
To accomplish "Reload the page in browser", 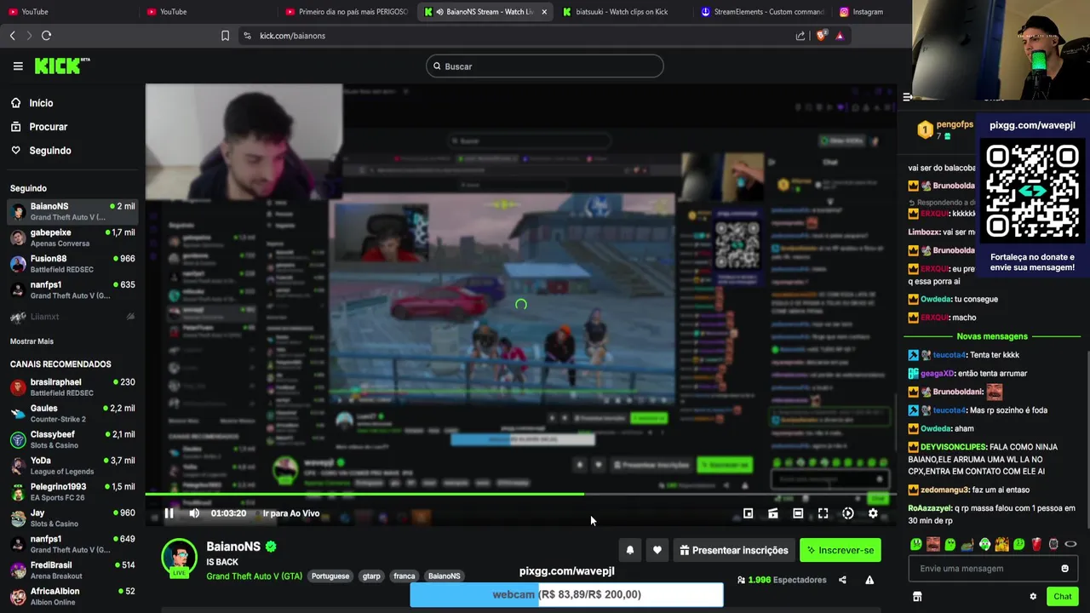I will point(46,36).
